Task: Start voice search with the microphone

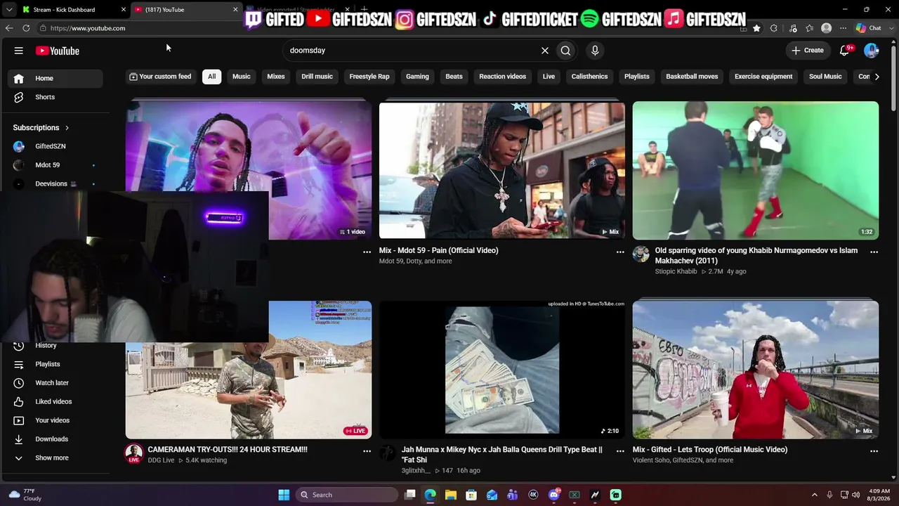Action: (595, 51)
